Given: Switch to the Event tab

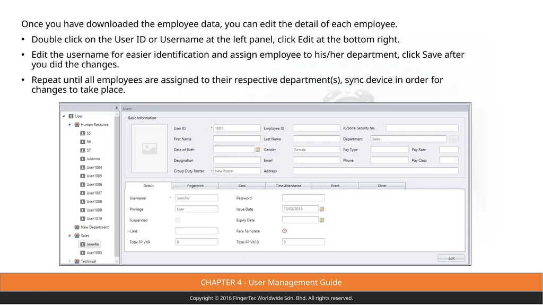Looking at the screenshot, I should point(335,186).
